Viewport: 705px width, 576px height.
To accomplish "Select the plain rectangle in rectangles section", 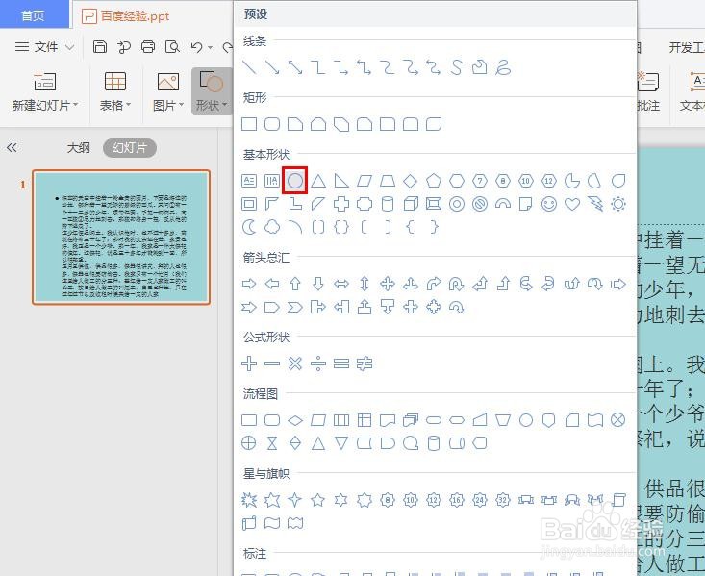I will click(x=249, y=124).
